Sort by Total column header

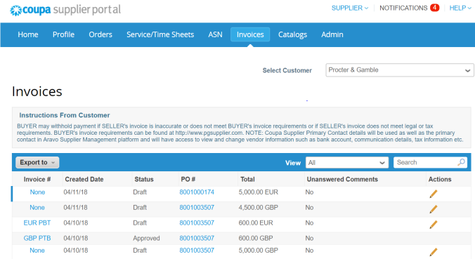click(x=247, y=180)
